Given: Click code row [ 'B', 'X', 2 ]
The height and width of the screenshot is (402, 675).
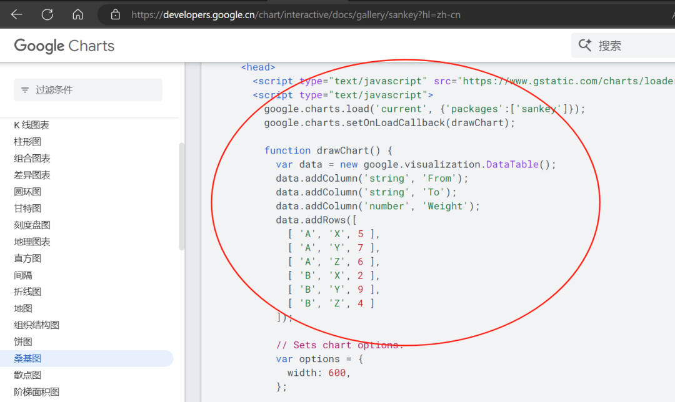Looking at the screenshot, I should tap(334, 276).
